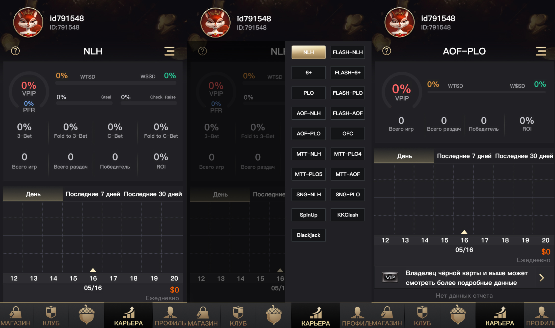Tap the help question mark beside AOF-PLO
This screenshot has height=328, width=555.
coord(387,51)
